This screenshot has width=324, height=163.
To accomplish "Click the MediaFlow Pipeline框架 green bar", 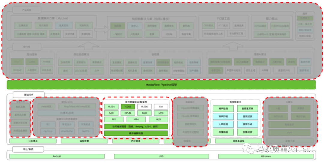I will tap(161, 85).
